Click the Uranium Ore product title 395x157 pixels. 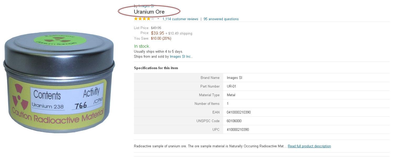pos(149,12)
